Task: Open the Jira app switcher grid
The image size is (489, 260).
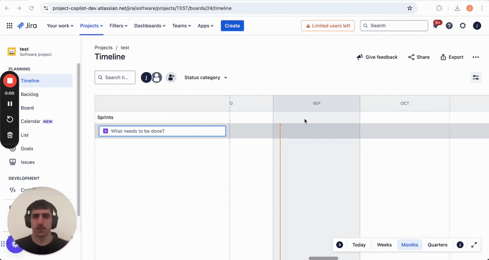Action: [x=10, y=26]
